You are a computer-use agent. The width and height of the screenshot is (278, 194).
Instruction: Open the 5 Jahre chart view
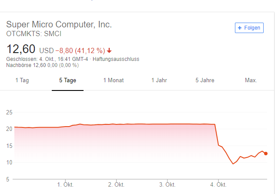(x=205, y=80)
